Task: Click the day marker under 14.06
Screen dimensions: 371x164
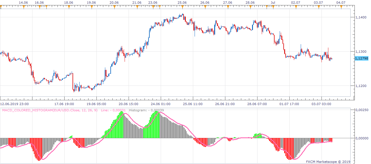Action: click(24, 6)
